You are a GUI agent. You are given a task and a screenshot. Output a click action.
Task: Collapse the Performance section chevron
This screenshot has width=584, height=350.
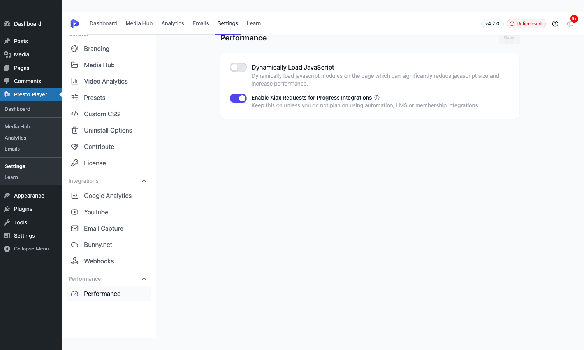pyautogui.click(x=144, y=279)
